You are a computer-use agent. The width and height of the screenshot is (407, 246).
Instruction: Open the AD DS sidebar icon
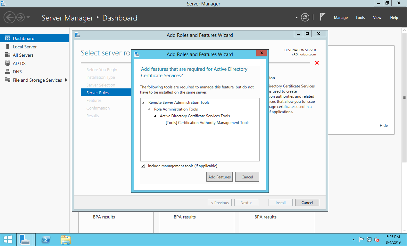click(x=8, y=63)
